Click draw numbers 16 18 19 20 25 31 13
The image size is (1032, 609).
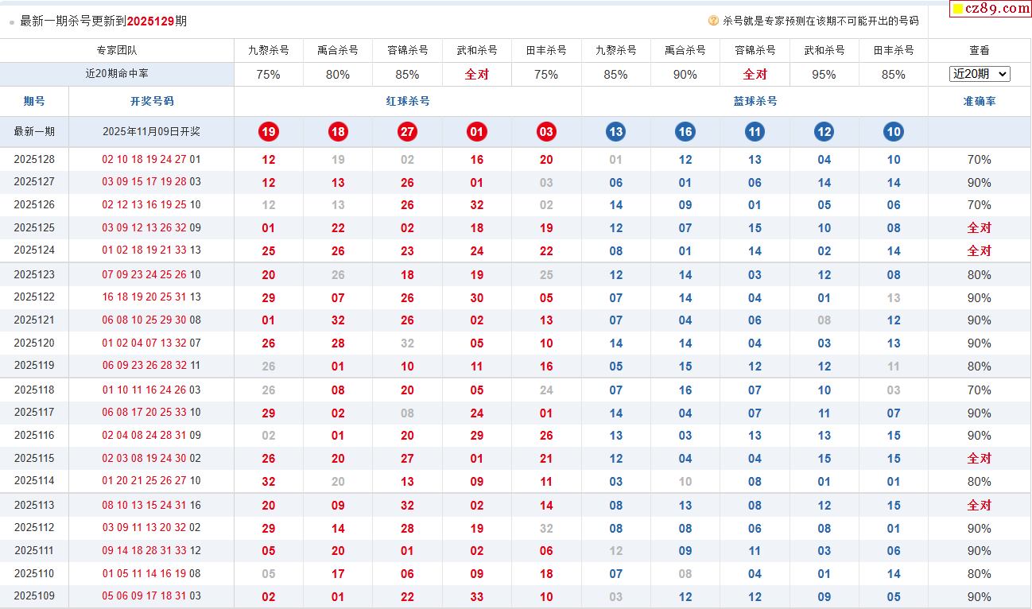(151, 297)
